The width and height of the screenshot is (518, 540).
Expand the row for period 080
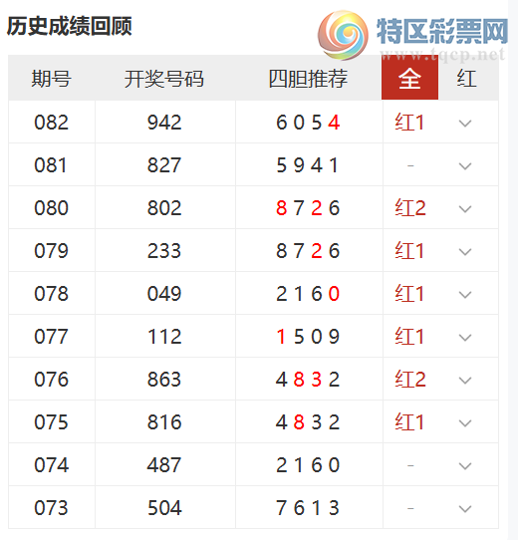pyautogui.click(x=465, y=208)
